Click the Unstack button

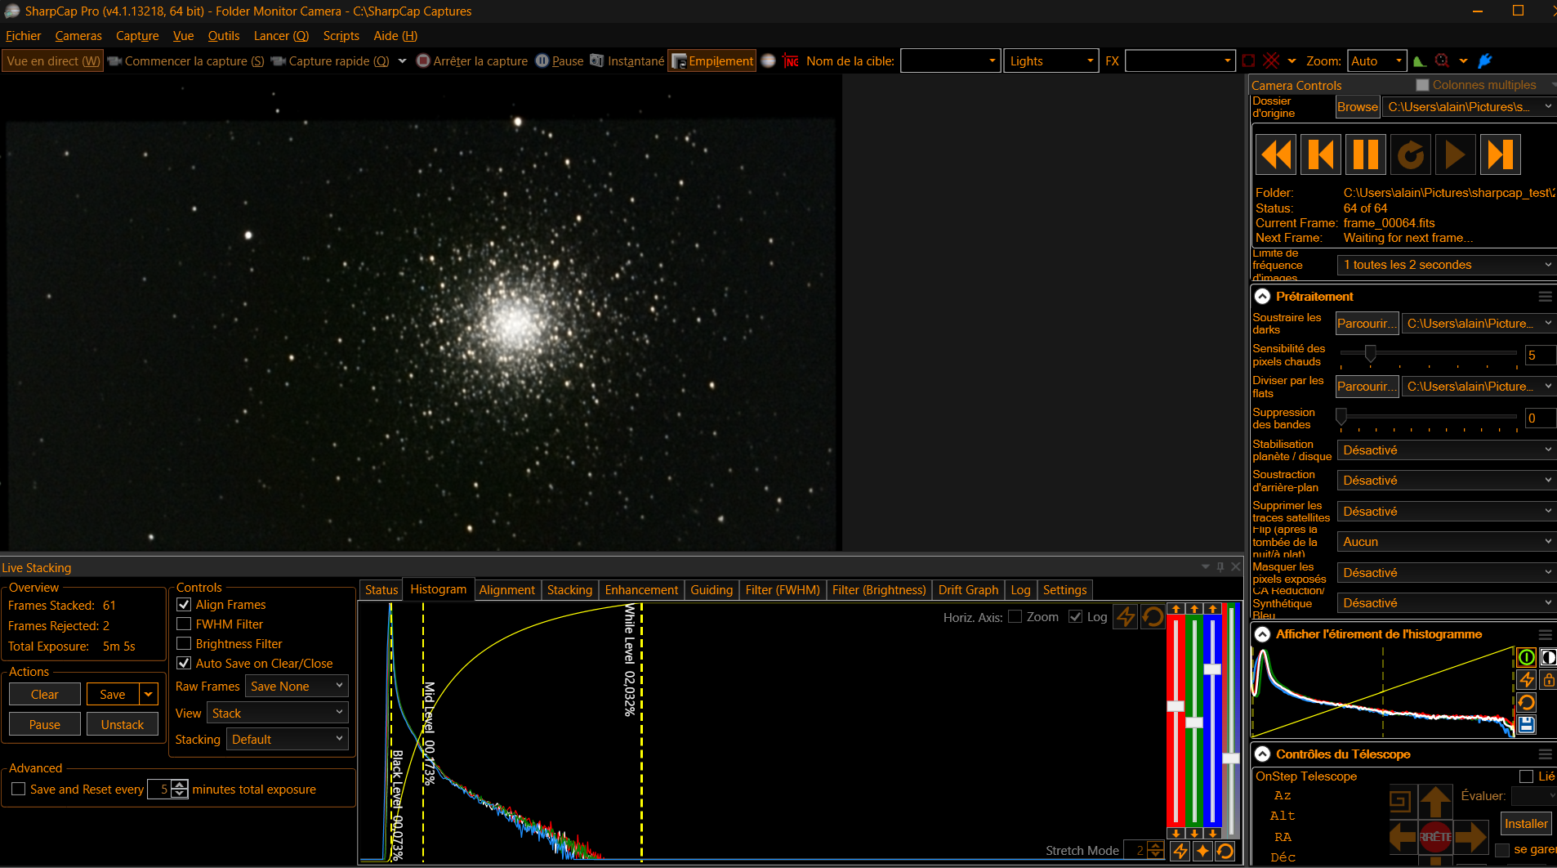[x=123, y=725]
